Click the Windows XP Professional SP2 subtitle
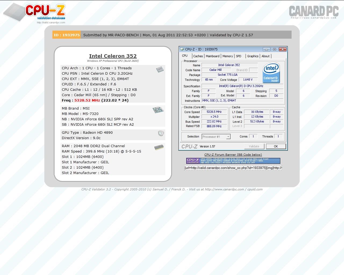Image resolution: width=344 pixels, height=275 pixels. pos(113,61)
